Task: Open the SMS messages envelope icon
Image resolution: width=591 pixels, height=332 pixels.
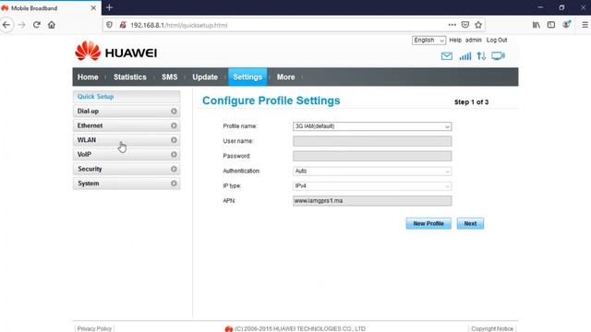Action: point(447,56)
